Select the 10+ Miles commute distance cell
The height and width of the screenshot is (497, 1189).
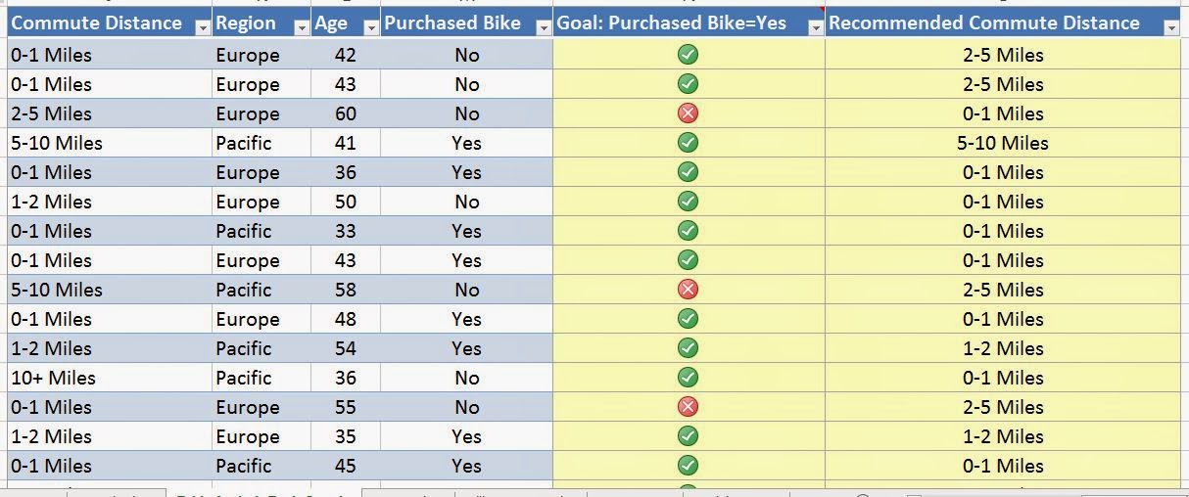tap(110, 378)
